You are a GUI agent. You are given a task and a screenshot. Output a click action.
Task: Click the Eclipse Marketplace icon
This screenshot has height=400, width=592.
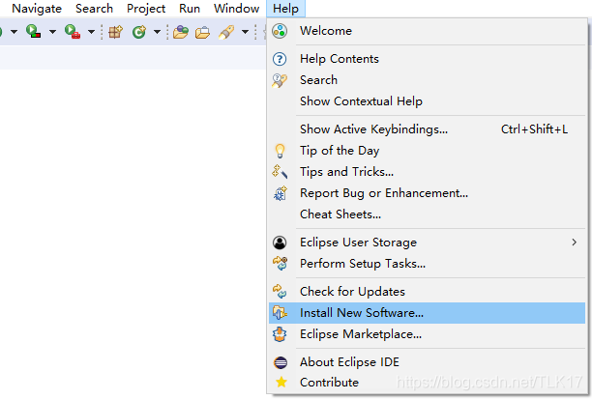[x=280, y=334]
